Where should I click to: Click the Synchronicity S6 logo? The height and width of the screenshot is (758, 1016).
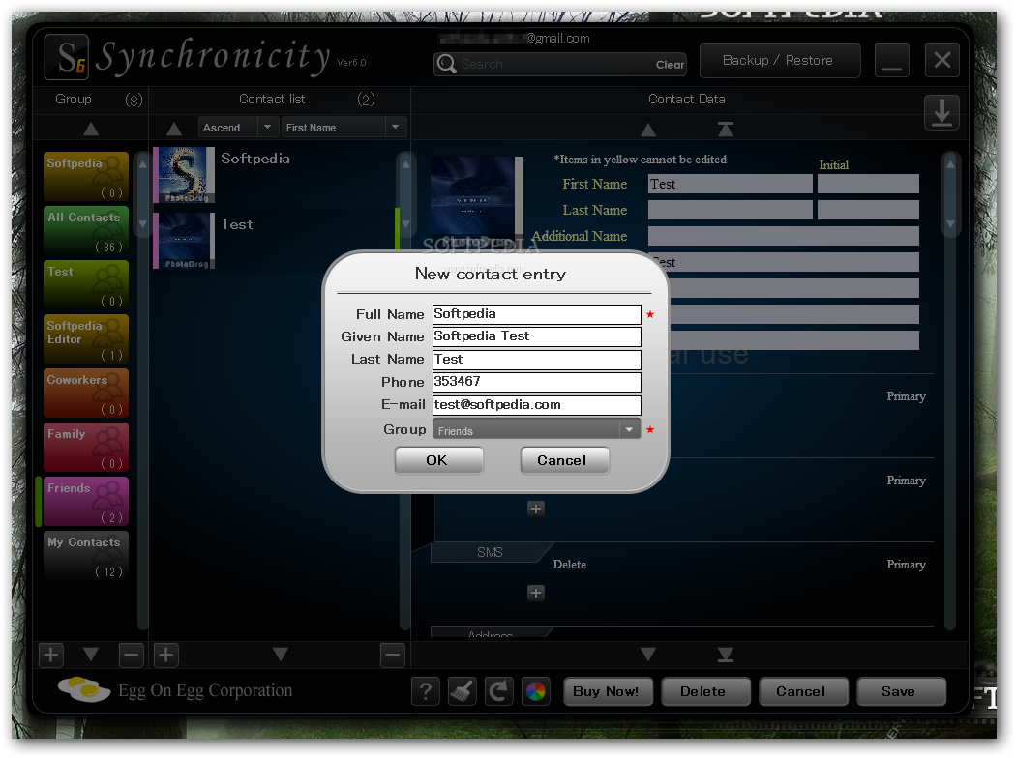coord(66,57)
